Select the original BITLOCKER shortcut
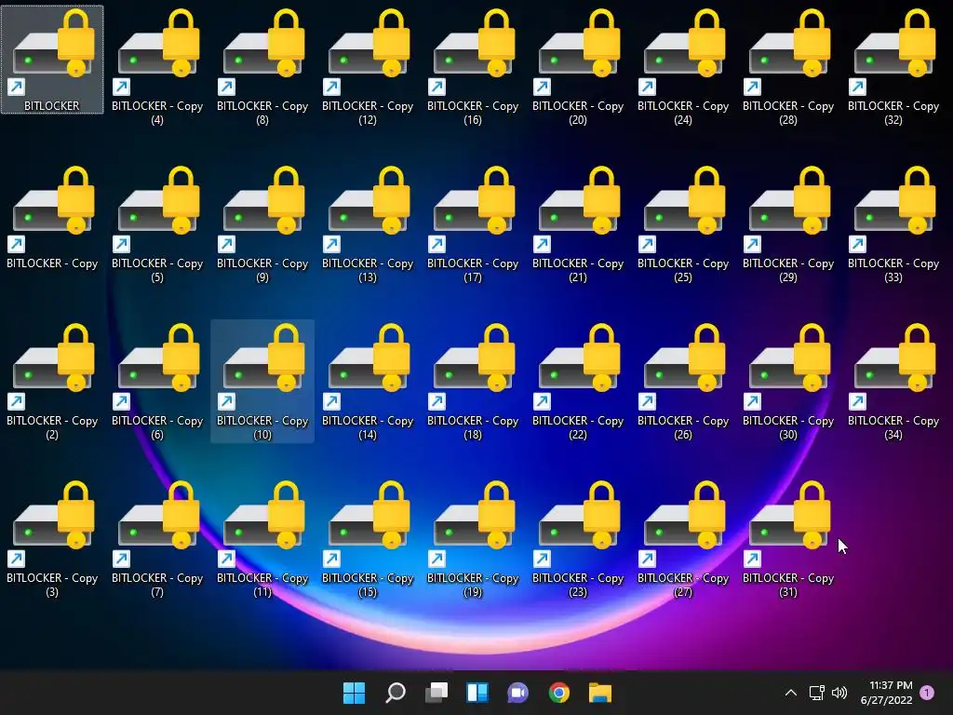 click(x=52, y=60)
